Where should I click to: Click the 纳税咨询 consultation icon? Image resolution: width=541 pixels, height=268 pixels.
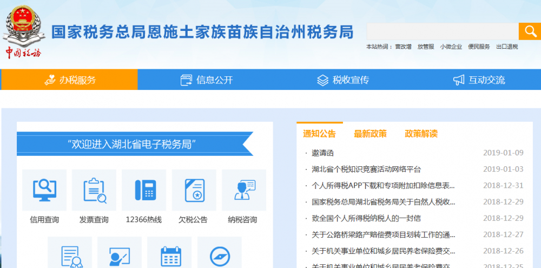(243, 191)
